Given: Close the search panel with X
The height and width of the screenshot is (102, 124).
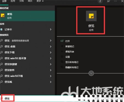Looking at the screenshot, I should click(x=122, y=1).
